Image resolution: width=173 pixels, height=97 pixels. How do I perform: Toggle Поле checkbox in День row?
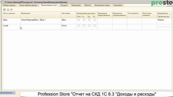pos(79,20)
